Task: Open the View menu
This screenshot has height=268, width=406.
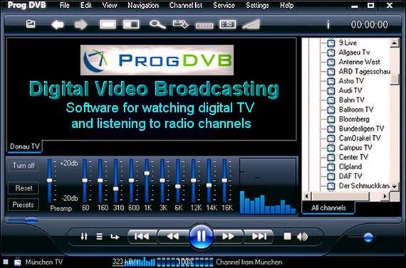Action: 109,5
